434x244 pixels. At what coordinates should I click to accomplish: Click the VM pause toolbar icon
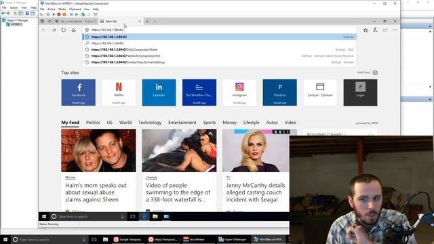(71, 14)
